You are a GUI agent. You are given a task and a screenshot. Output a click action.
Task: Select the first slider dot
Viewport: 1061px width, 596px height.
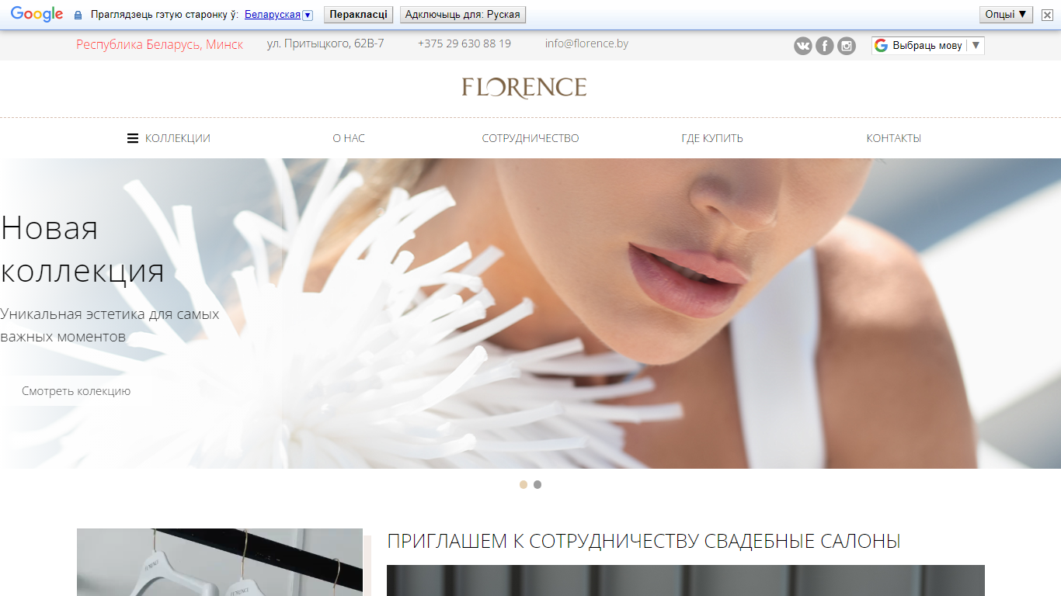point(524,484)
